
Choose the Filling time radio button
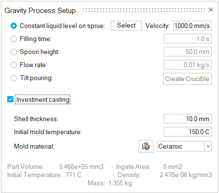pyautogui.click(x=13, y=39)
